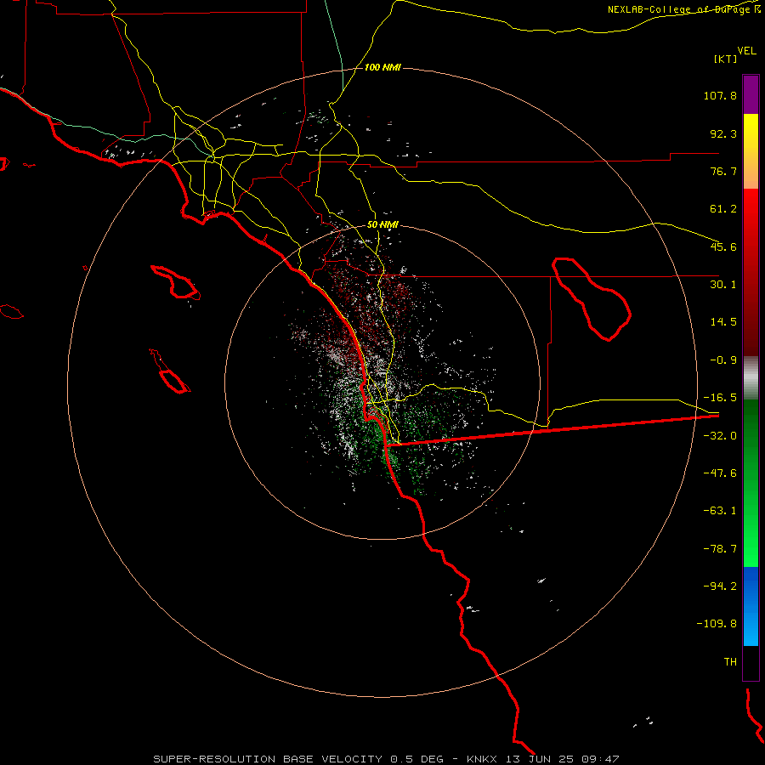Click the 14.5 velocity scale value
Viewport: 765px width, 765px height.
(723, 322)
